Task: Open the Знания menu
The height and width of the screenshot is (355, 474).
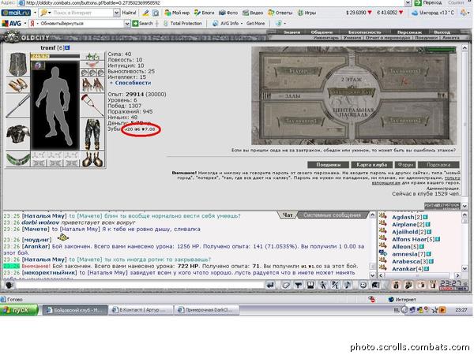Action: 292,32
